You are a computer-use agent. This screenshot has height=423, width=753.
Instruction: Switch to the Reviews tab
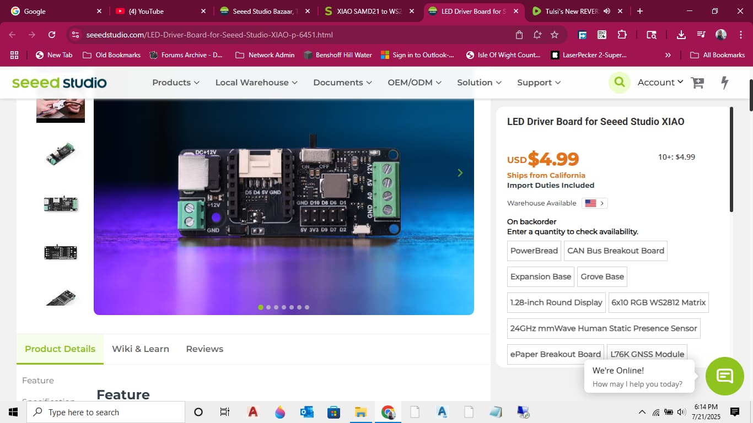(205, 349)
